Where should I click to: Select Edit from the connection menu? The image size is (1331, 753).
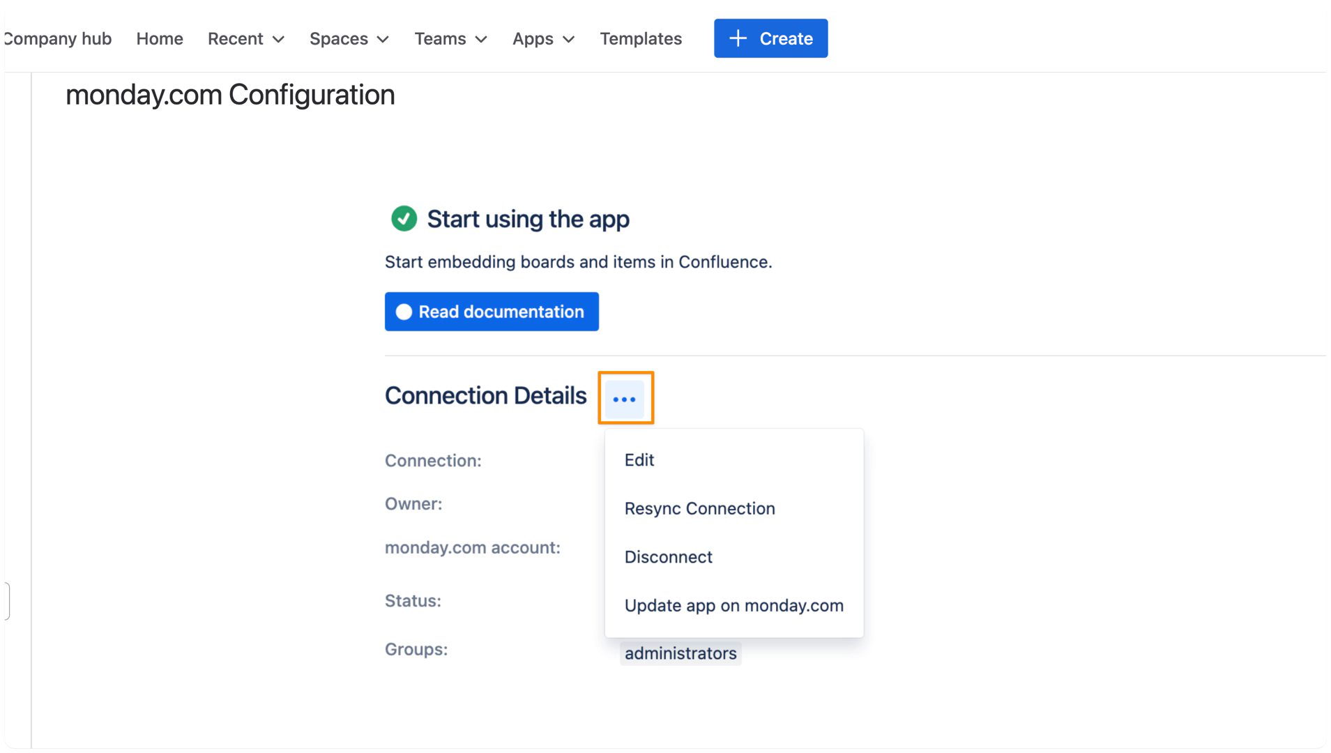pyautogui.click(x=733, y=460)
